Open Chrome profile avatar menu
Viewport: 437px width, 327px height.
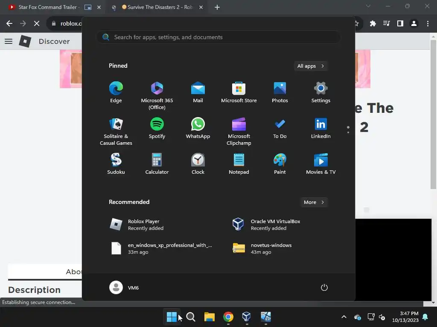(x=414, y=24)
